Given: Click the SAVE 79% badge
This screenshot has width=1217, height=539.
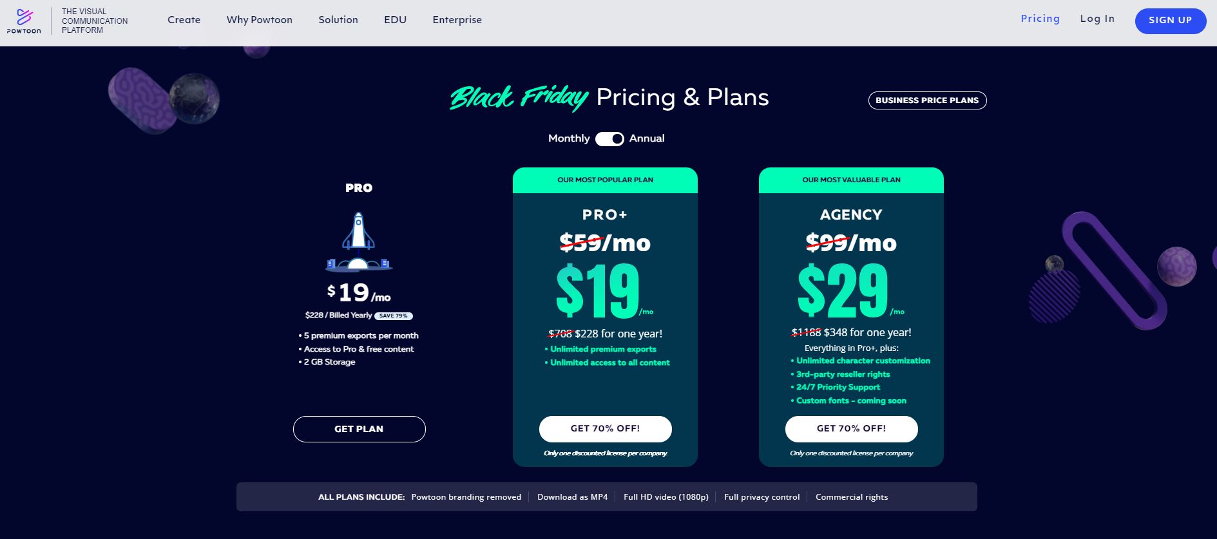Looking at the screenshot, I should (x=394, y=316).
